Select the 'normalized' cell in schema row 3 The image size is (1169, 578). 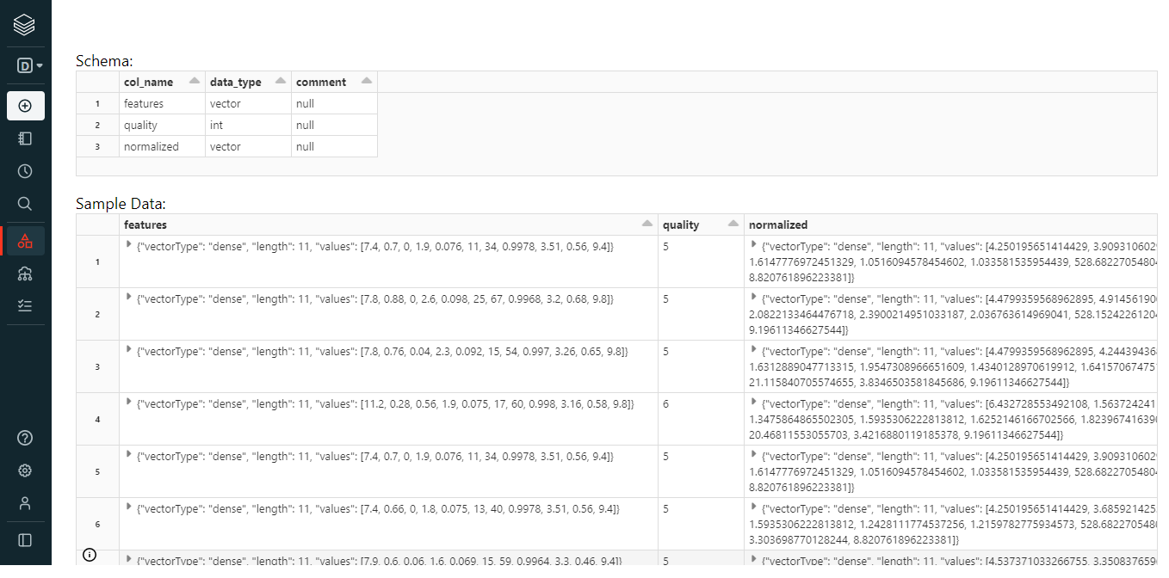point(162,146)
